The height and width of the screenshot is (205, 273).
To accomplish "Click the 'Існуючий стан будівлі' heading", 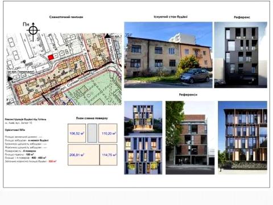I will point(171,17).
